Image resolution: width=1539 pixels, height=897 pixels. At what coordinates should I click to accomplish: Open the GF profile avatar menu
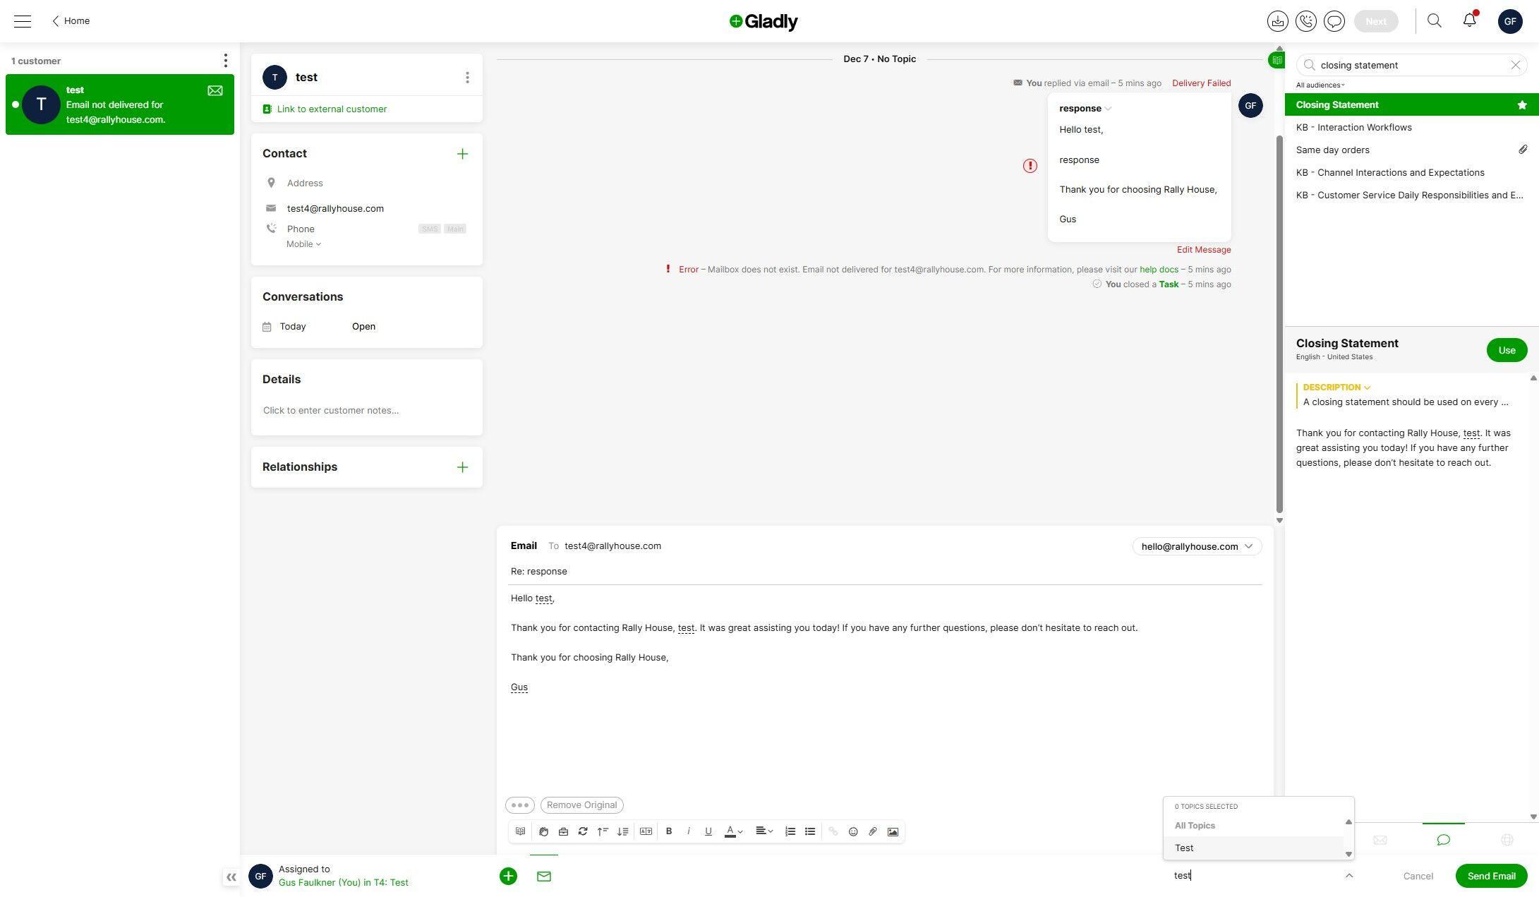coord(1510,21)
